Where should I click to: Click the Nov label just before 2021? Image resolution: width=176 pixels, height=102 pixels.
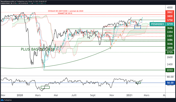click(x=112, y=95)
